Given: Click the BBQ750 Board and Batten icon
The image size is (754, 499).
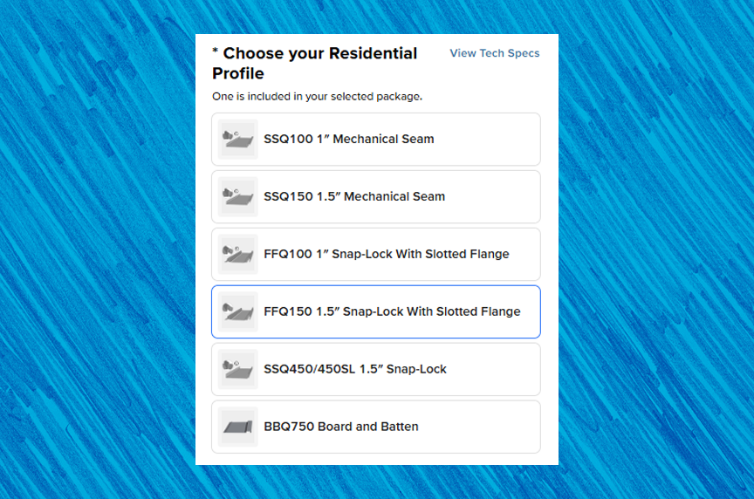Looking at the screenshot, I should pyautogui.click(x=237, y=427).
